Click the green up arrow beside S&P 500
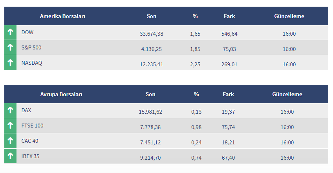Image resolution: width=333 pixels, height=173 pixels. (x=10, y=48)
